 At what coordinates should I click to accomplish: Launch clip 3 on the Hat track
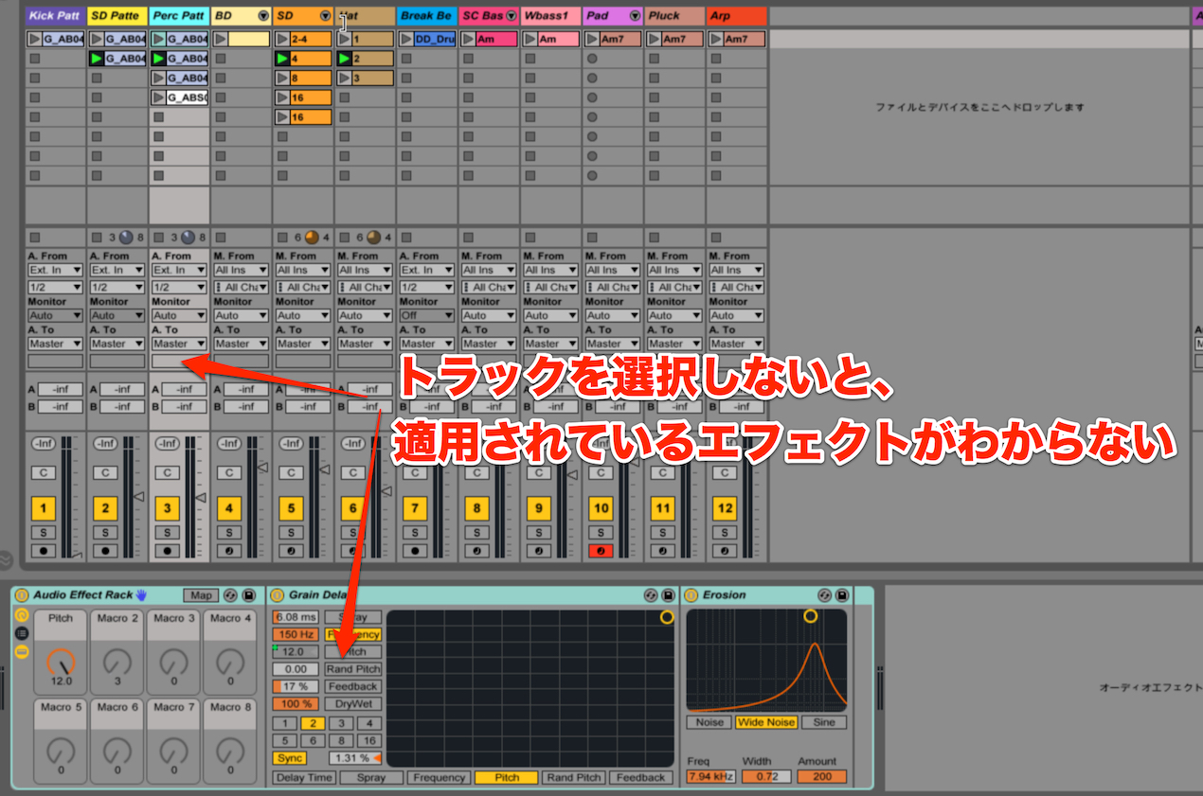344,78
